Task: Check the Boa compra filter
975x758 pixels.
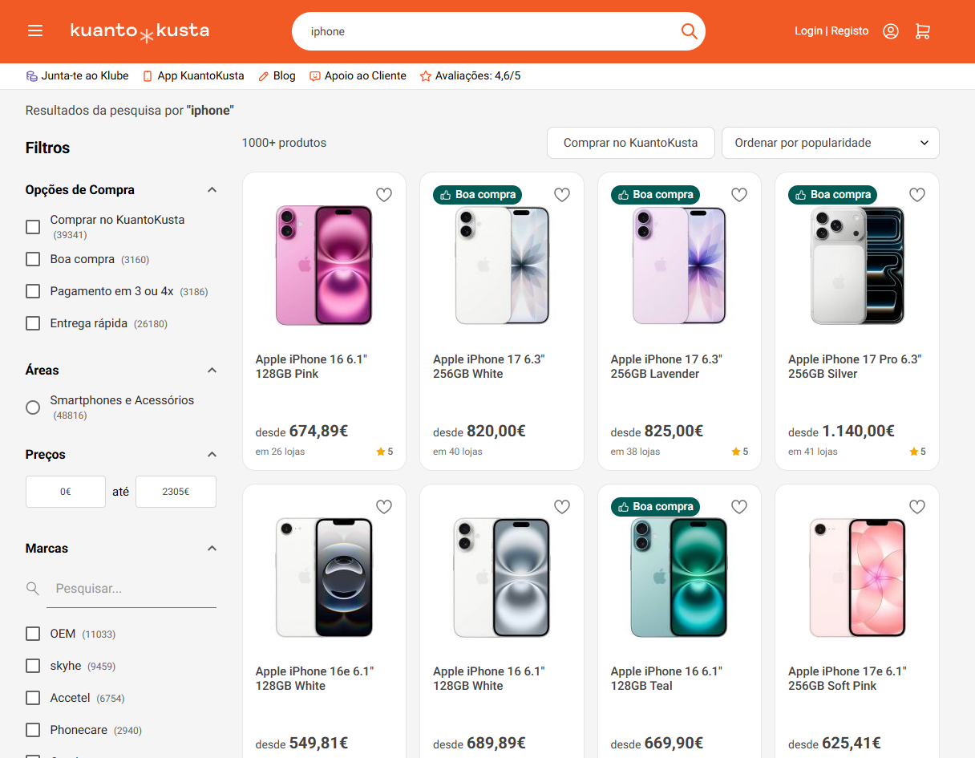Action: pos(33,259)
